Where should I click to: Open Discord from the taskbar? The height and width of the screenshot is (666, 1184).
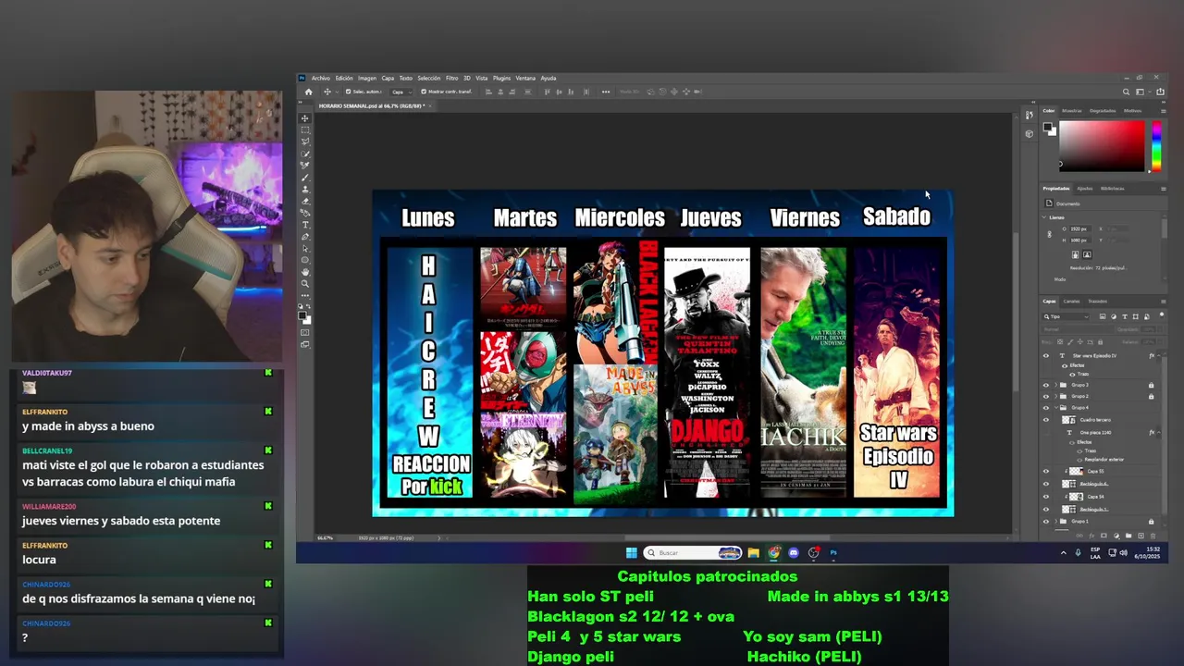(794, 553)
